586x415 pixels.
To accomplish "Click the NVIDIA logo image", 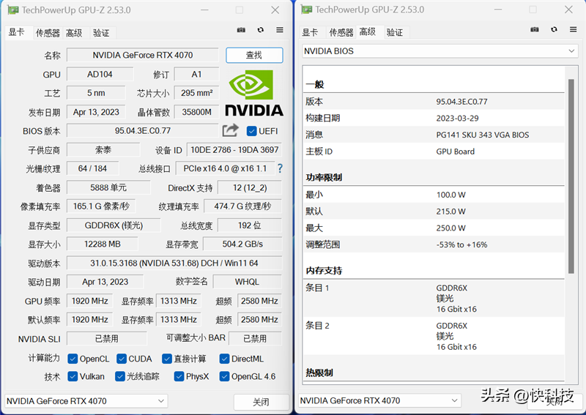I will [x=254, y=93].
